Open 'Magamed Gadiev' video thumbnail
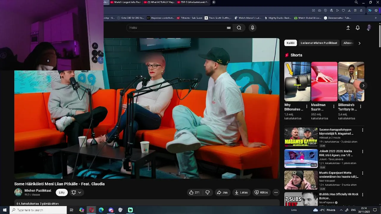This screenshot has height=214, width=381. [301, 137]
